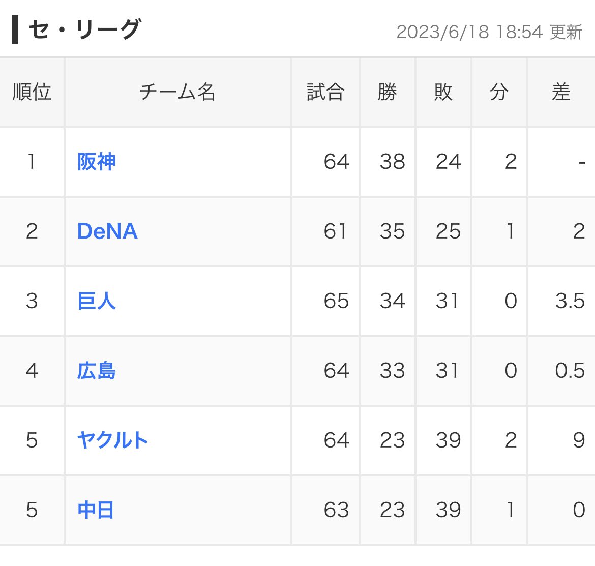
Task: Open the DeNA team link
Action: [x=107, y=231]
